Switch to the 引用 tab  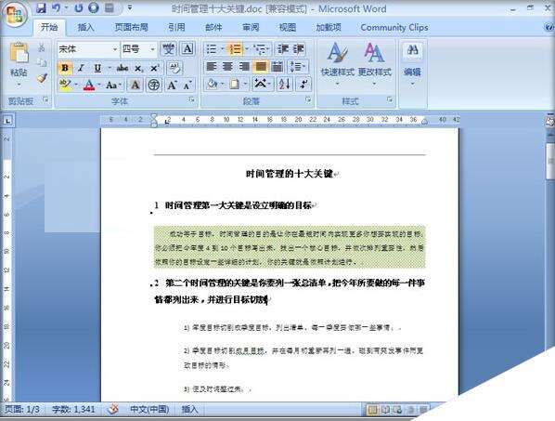tap(176, 27)
